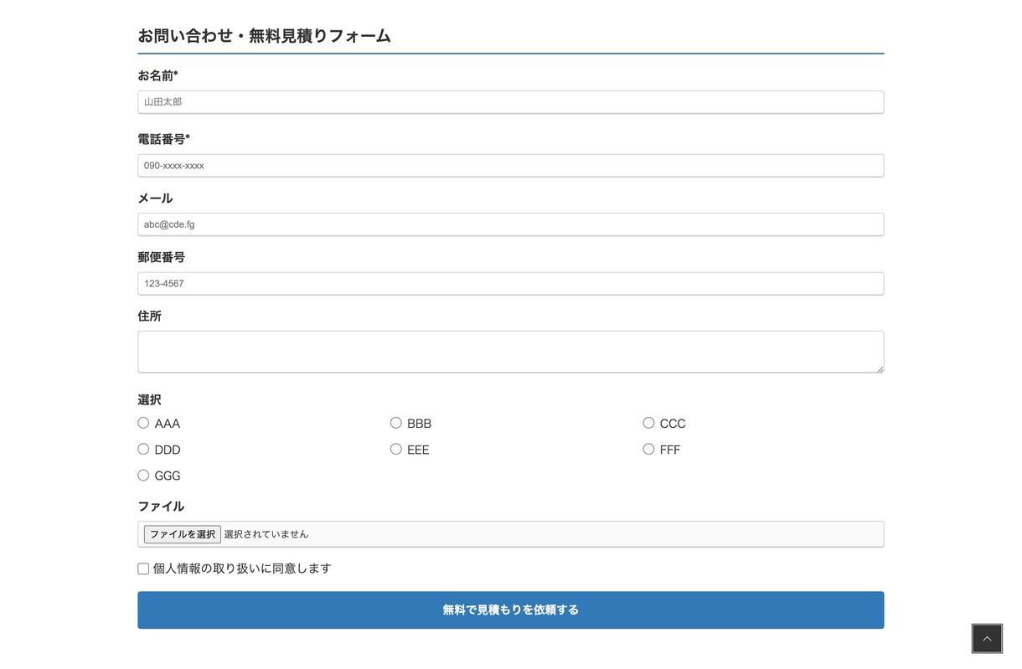Click the 個人情報の取り扱いに同意します label text
The width and height of the screenshot is (1022, 669).
242,569
